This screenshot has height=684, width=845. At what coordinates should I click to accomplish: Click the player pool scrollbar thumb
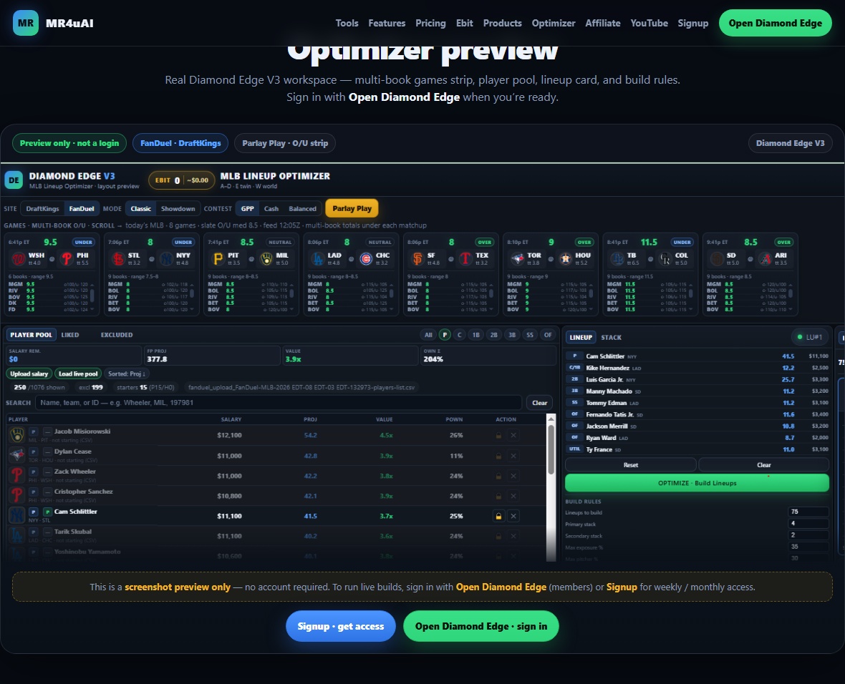click(551, 450)
